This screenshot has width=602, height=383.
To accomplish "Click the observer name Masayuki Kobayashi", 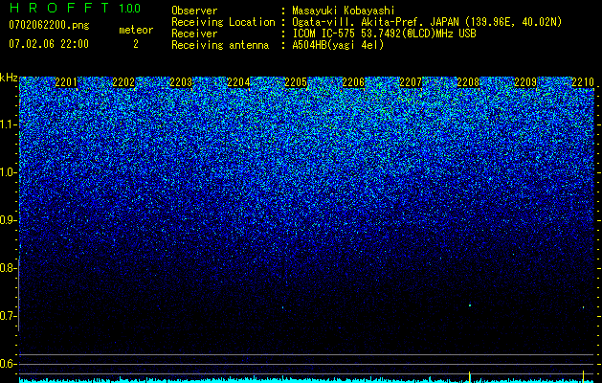I will 344,11.
